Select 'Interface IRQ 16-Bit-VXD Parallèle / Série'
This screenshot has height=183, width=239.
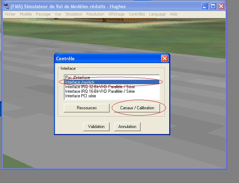pyautogui.click(x=112, y=91)
